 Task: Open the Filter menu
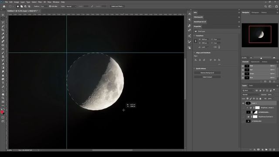click(x=40, y=2)
